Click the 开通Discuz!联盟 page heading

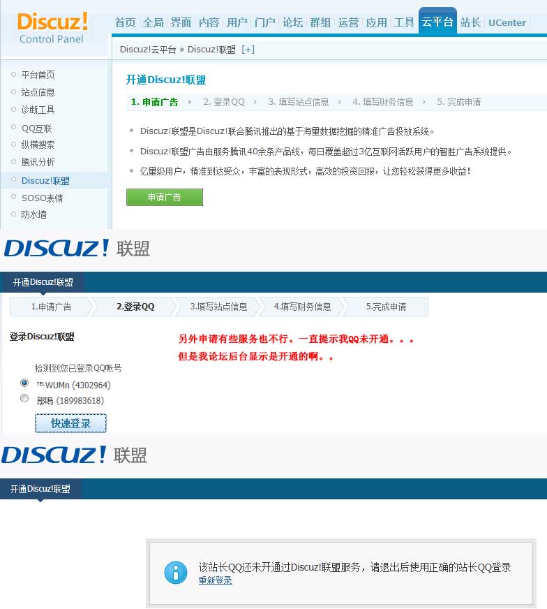[166, 80]
